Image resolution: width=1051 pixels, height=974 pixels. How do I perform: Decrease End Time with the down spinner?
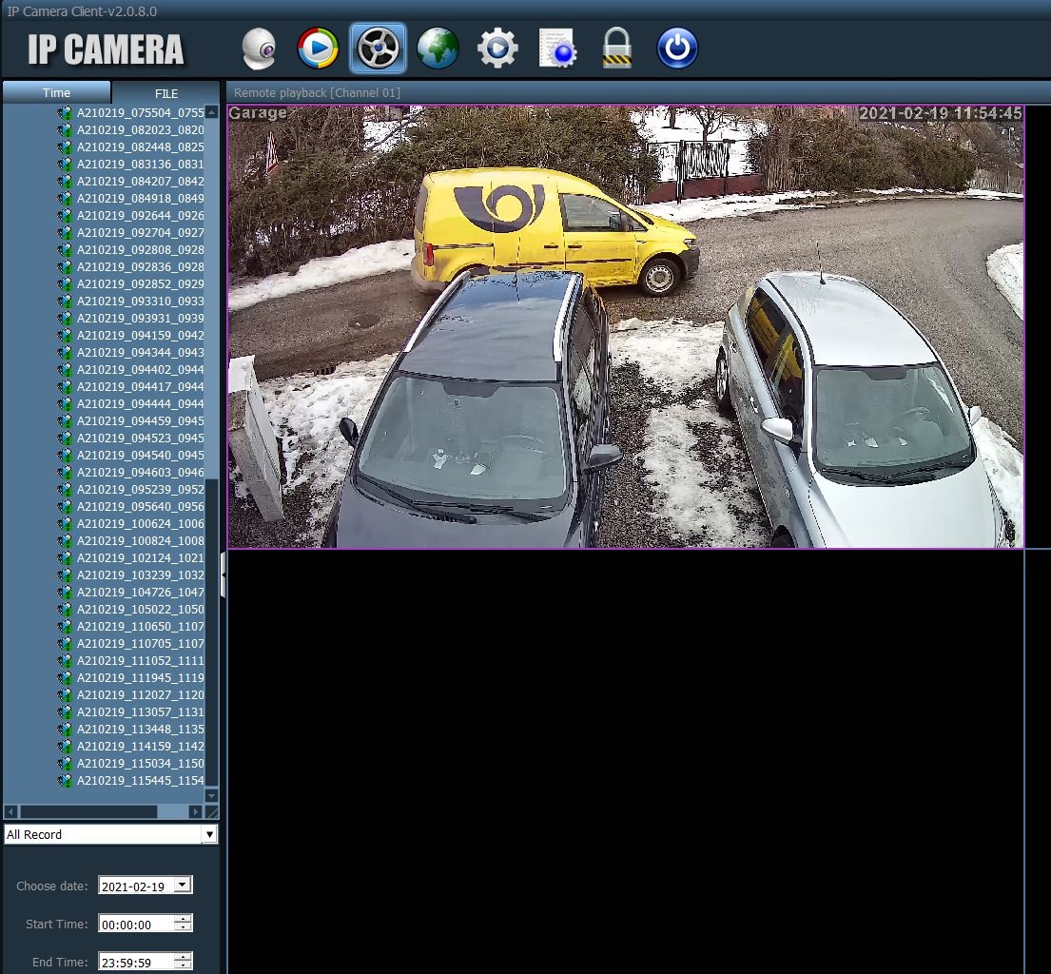[x=184, y=966]
